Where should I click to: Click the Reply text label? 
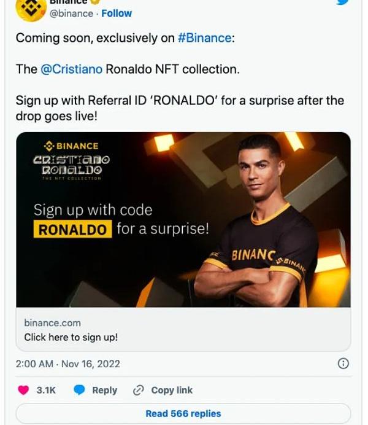pos(104,390)
